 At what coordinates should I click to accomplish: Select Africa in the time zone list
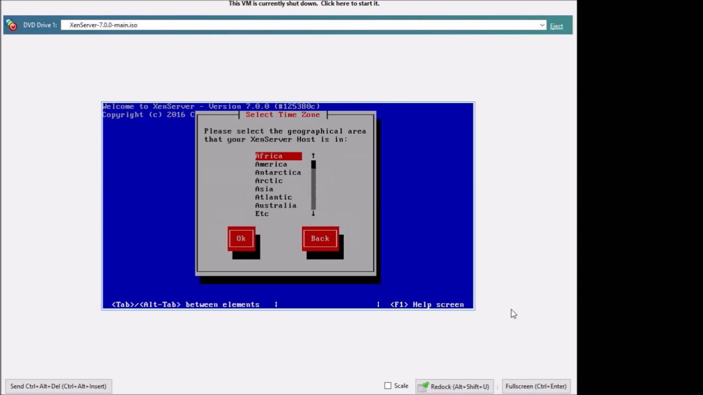tap(278, 156)
